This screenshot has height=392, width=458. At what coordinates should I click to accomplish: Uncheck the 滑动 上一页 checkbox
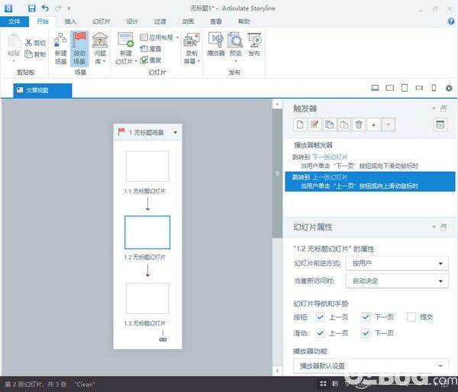click(320, 333)
